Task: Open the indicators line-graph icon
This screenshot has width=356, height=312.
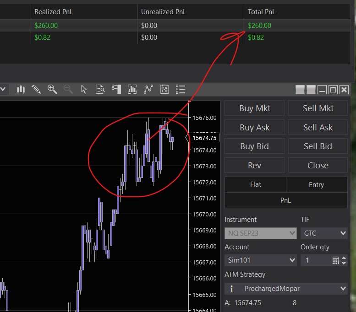Action: point(148,89)
